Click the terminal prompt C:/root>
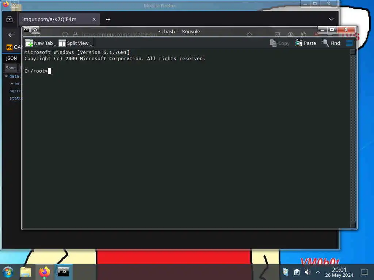 [36, 71]
